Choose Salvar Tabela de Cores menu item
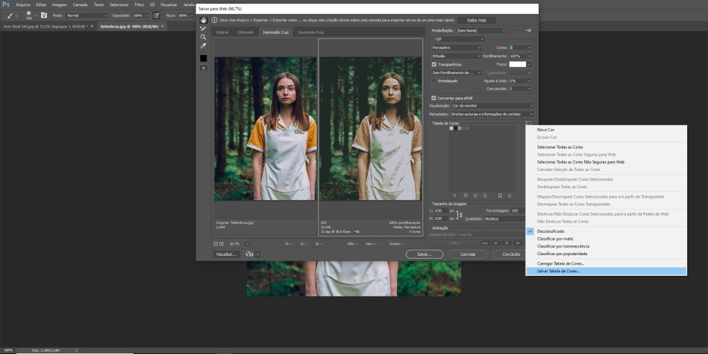The image size is (708, 354). 560,271
